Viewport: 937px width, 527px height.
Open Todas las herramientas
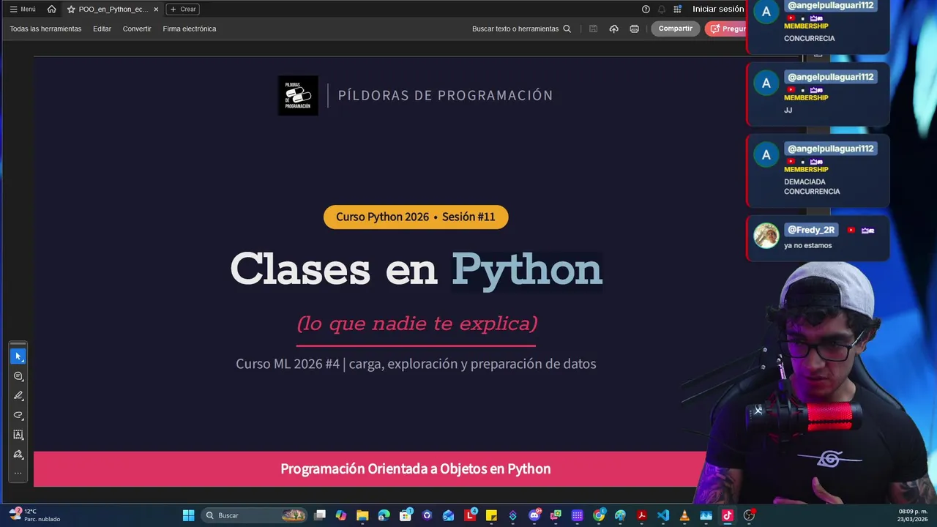[x=45, y=29]
